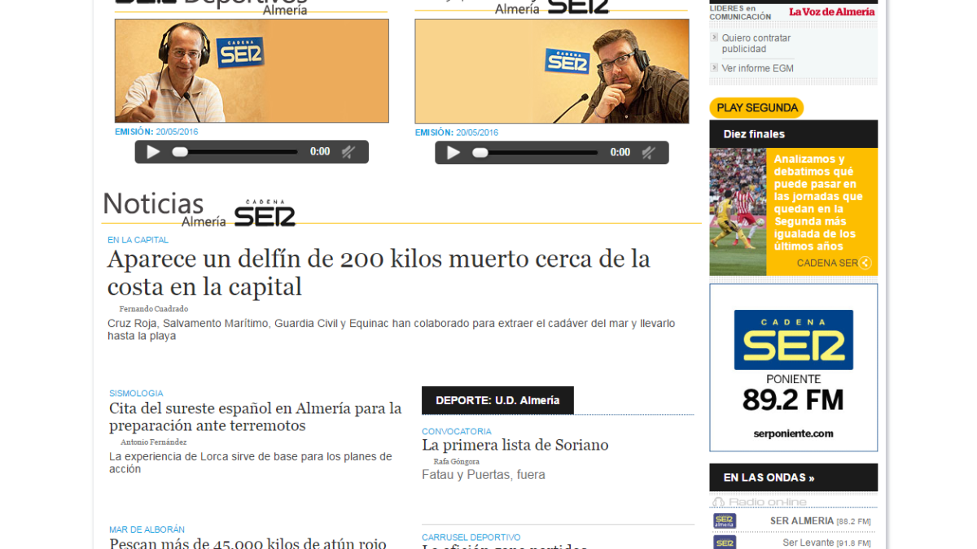Play the left audio player from 20/05/2016
This screenshot has width=977, height=549.
[x=153, y=152]
